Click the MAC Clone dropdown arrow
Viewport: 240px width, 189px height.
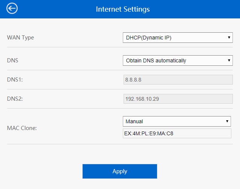click(x=227, y=121)
